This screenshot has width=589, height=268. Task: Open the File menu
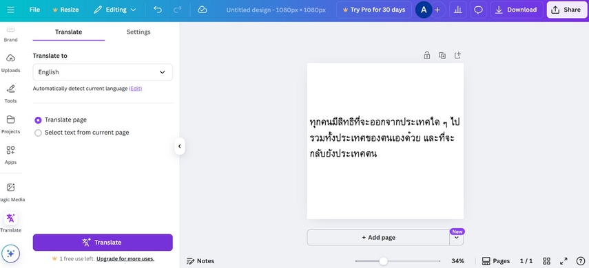(34, 10)
